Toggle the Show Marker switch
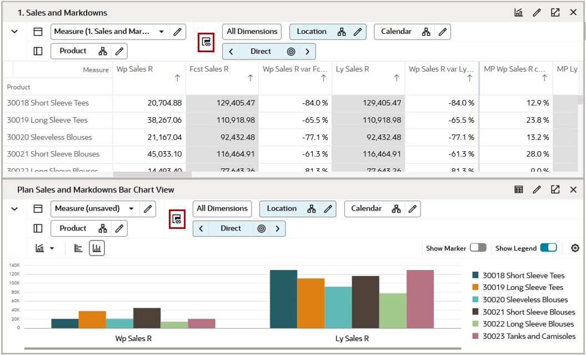Viewport: 586px width, 355px height. coord(478,248)
